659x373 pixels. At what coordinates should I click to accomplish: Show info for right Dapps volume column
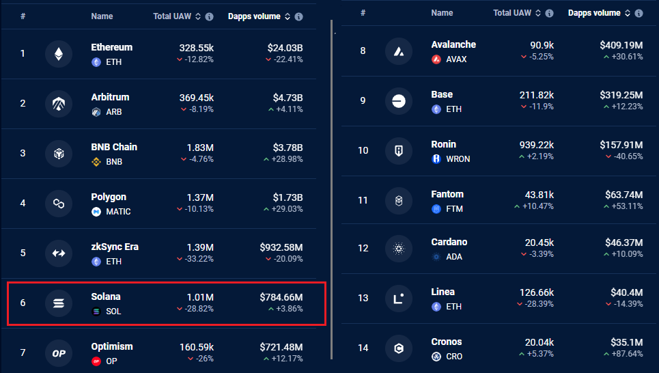[x=639, y=14]
